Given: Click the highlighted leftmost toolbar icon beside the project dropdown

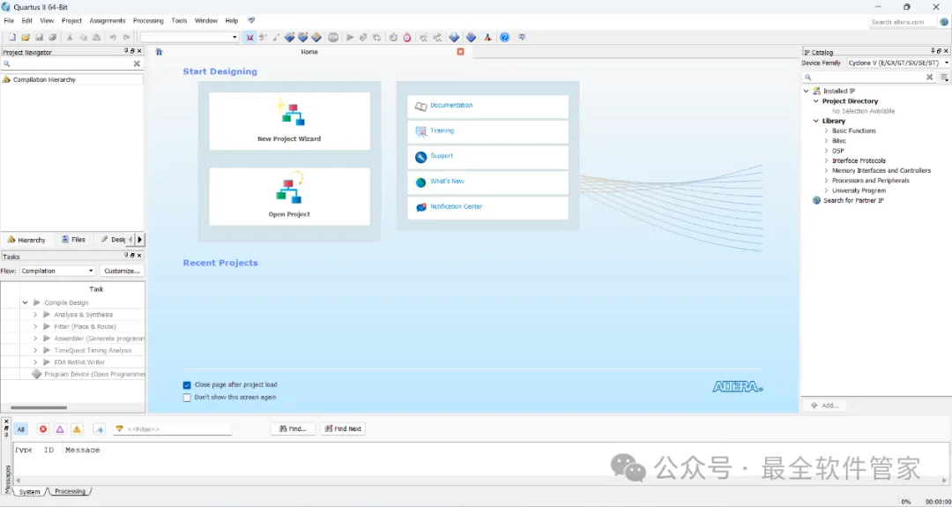Looking at the screenshot, I should coord(249,37).
